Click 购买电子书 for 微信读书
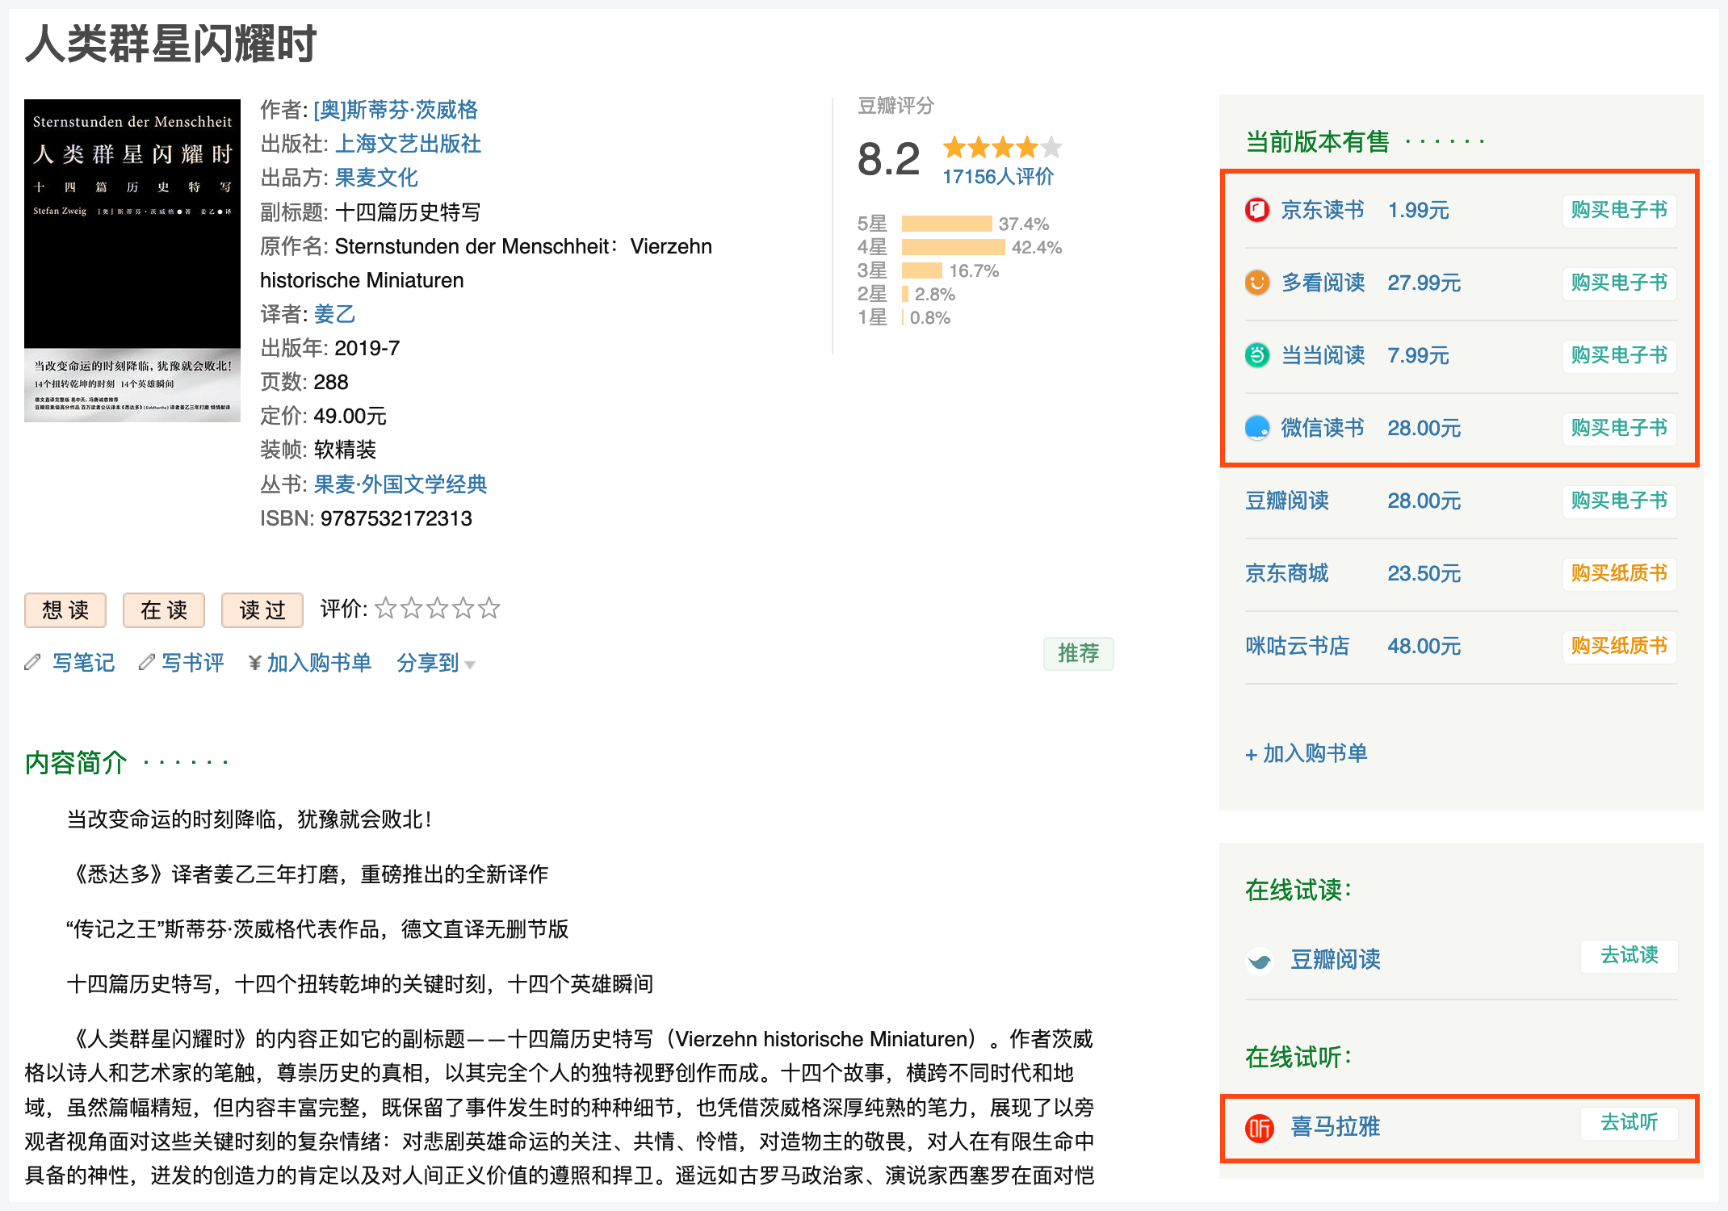 click(1618, 429)
